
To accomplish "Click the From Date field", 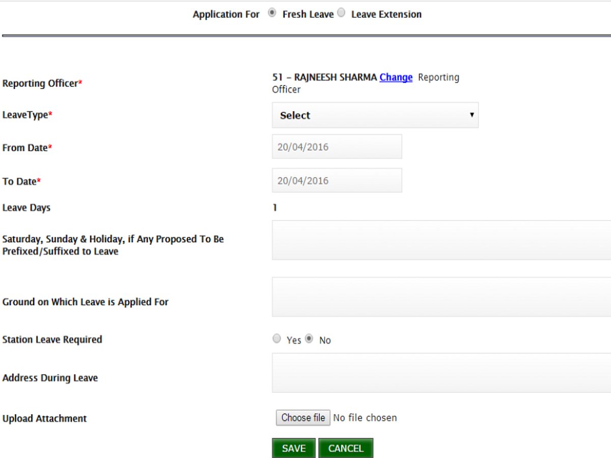I will pos(337,146).
